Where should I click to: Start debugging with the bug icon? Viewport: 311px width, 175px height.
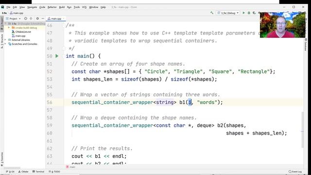tap(249, 13)
